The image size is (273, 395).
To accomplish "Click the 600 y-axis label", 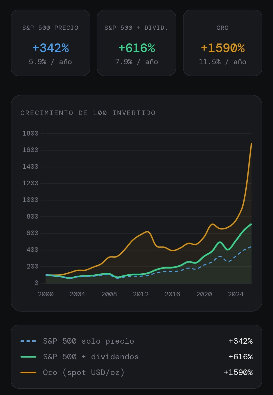I will [33, 233].
